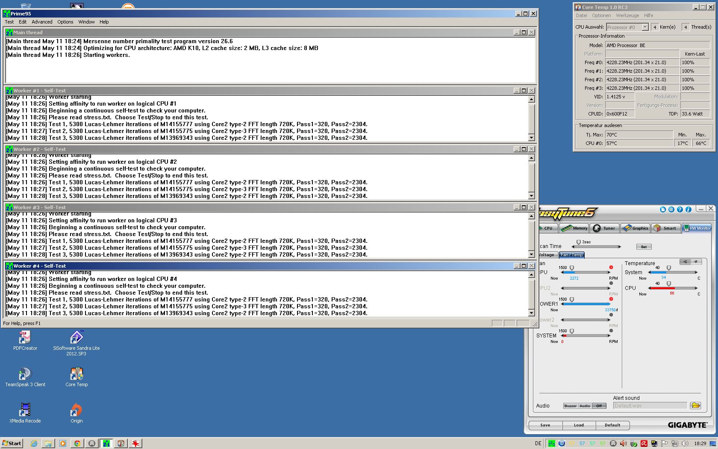Open the Window menu in Prime95
This screenshot has height=449, width=718.
86,22
